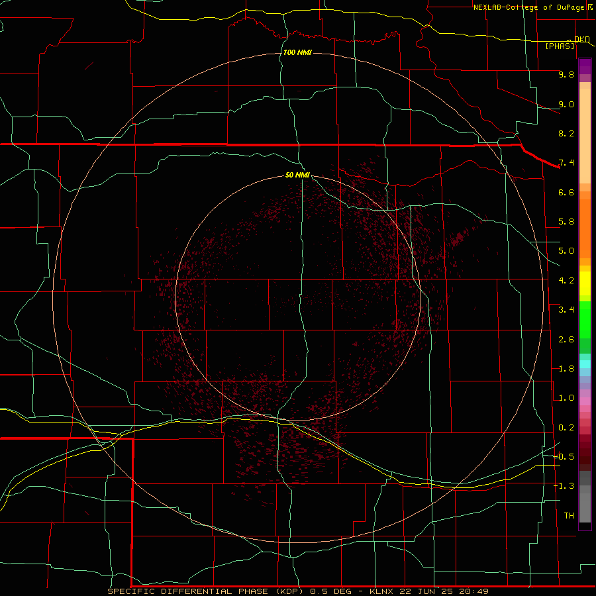Click the 4.2 scale value

(566, 281)
